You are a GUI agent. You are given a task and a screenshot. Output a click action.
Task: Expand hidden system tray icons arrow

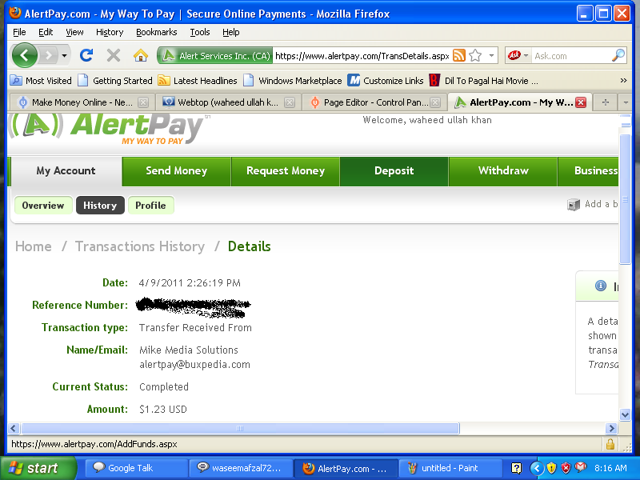click(x=537, y=468)
